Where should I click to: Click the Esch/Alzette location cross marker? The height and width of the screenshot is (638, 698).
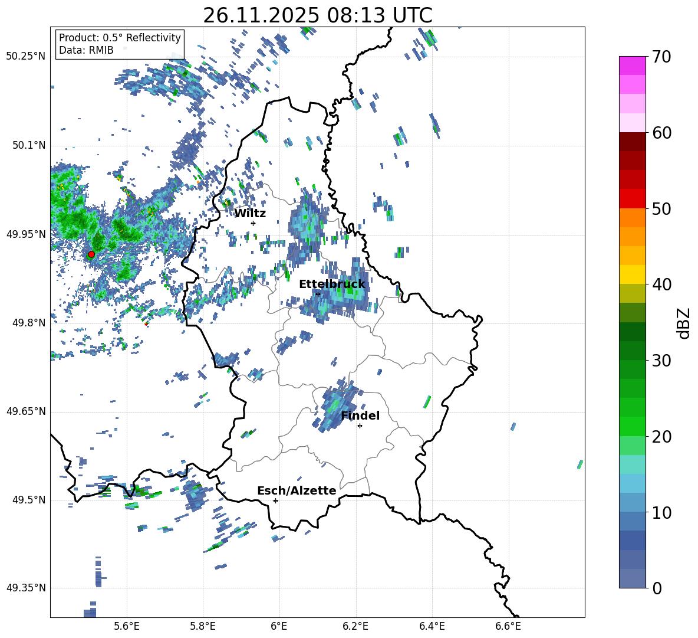(275, 500)
